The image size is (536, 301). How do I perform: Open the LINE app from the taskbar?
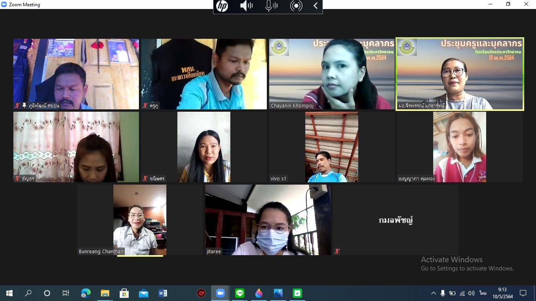coord(239,293)
